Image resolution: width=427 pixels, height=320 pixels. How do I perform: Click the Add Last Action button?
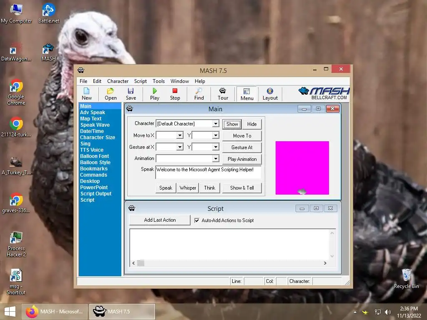pos(160,220)
